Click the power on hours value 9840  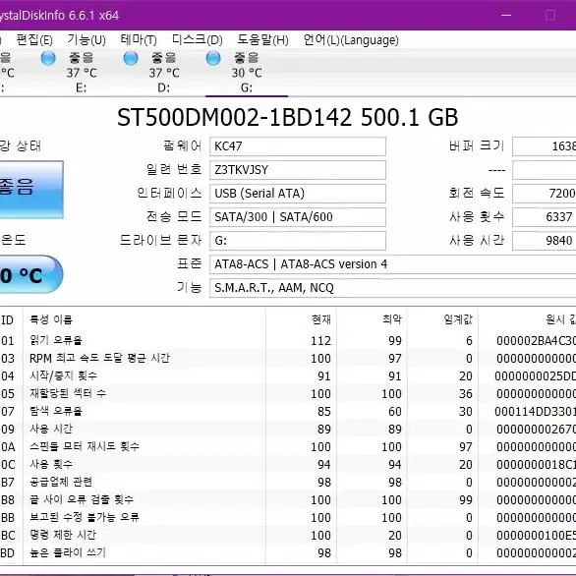[x=544, y=241]
